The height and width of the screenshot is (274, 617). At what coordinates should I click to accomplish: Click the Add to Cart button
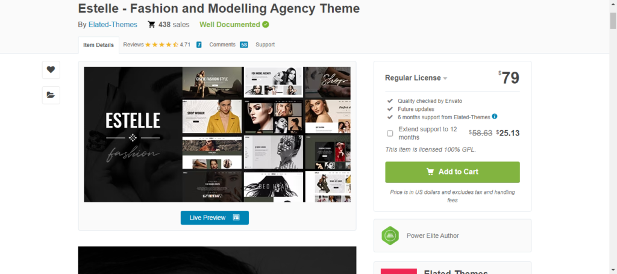click(x=453, y=172)
